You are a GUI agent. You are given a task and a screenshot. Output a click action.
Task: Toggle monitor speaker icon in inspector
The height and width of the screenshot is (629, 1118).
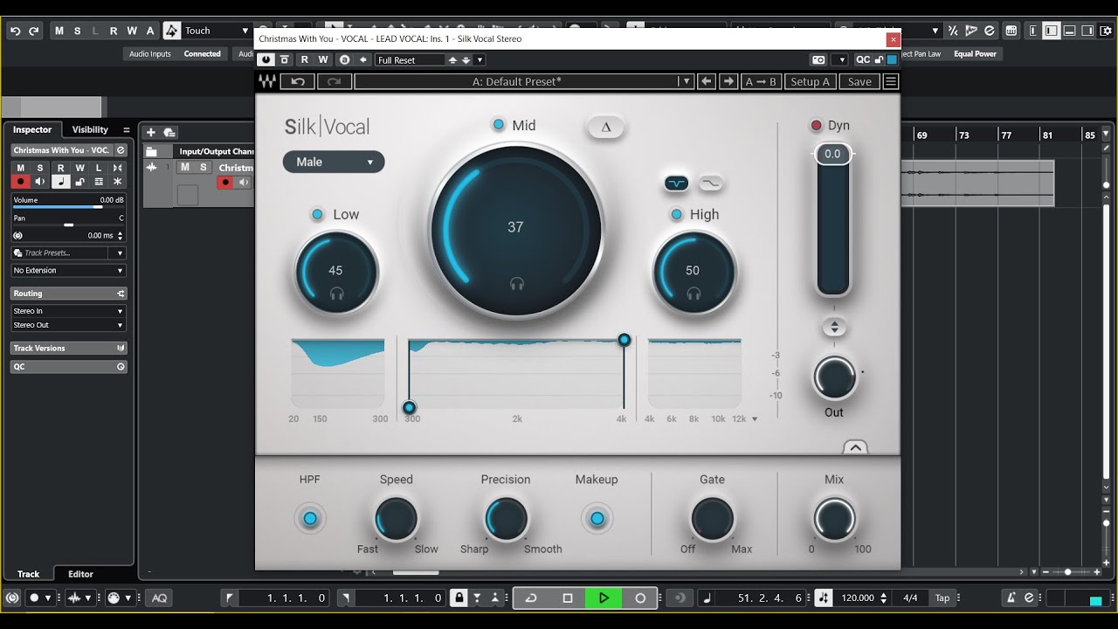coord(40,182)
